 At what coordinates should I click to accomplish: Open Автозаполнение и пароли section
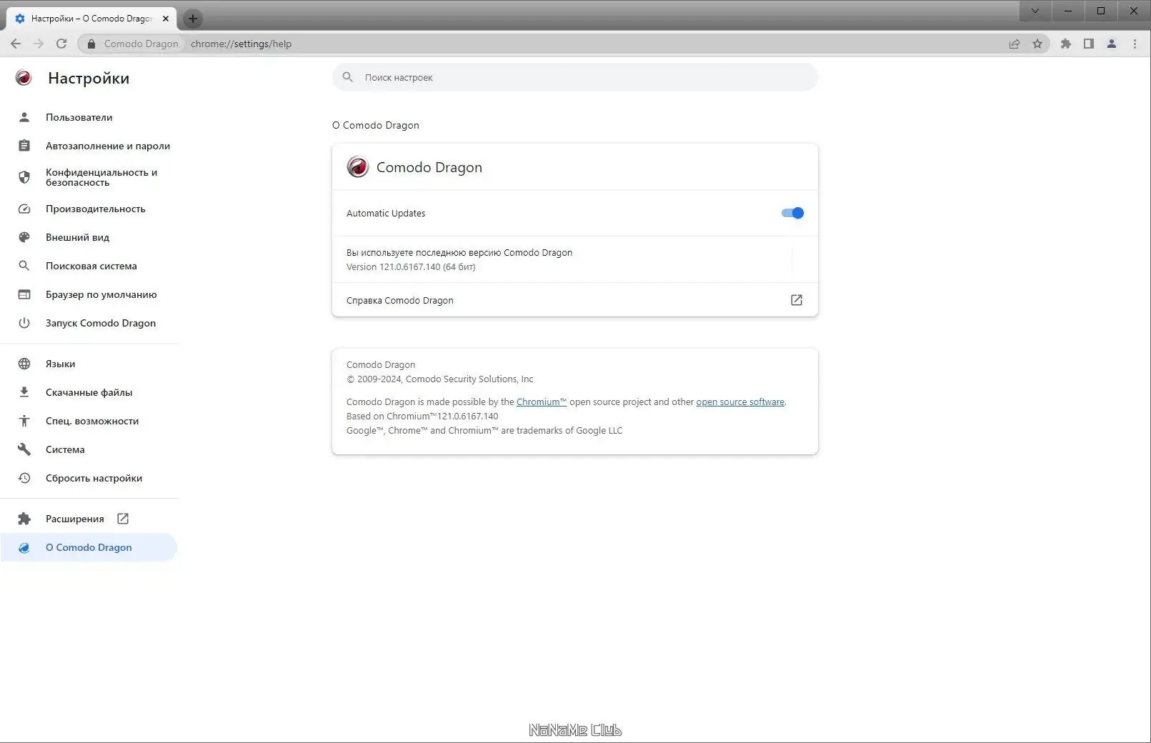click(x=89, y=146)
